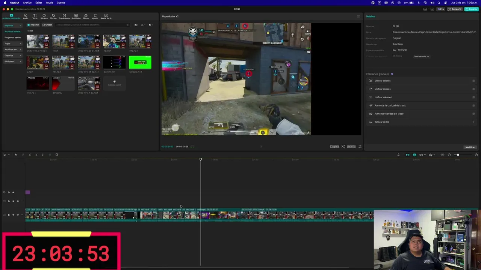
Task: Click the delete-right trim icon
Action: point(43,155)
